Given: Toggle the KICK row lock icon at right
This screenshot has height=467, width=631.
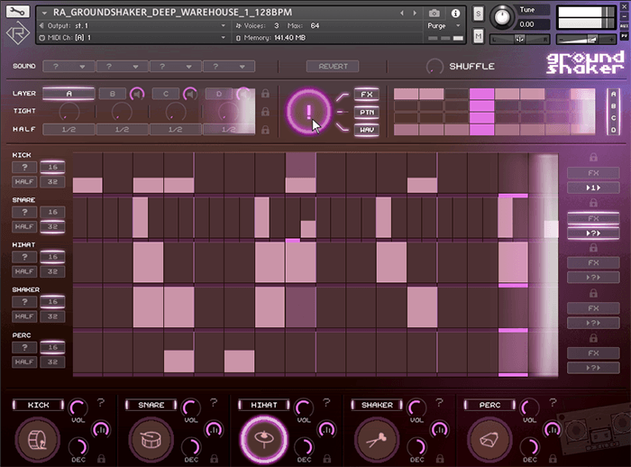Looking at the screenshot, I should (593, 157).
